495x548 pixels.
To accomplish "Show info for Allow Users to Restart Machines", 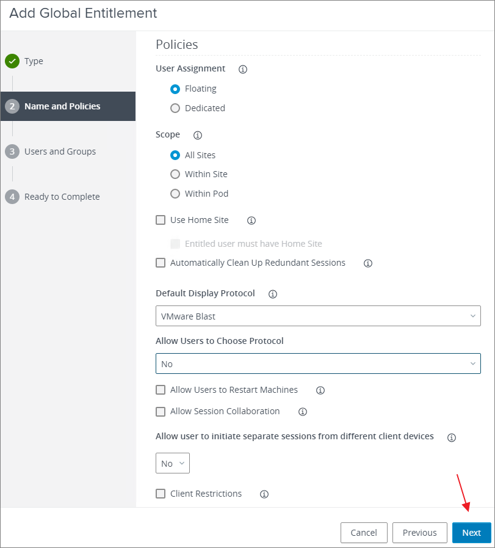I will point(320,390).
